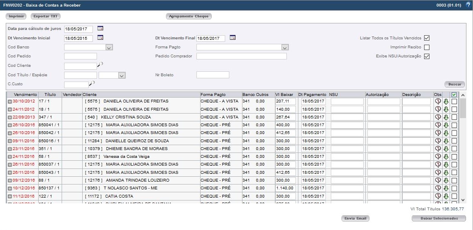
Task: Open calendar for Data para cálculo de juros
Action: [100, 28]
